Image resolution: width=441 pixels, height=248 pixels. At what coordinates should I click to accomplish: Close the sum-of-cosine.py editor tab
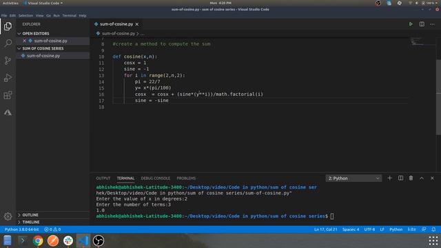[137, 24]
